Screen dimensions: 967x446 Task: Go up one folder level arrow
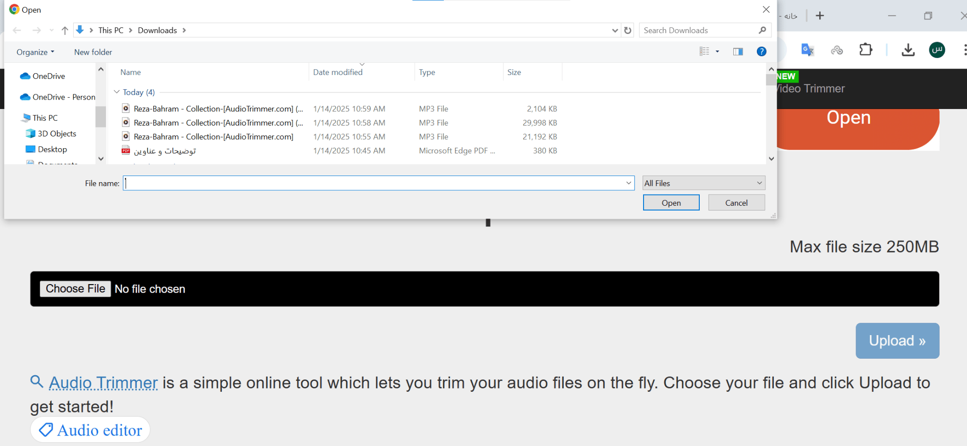click(x=65, y=30)
